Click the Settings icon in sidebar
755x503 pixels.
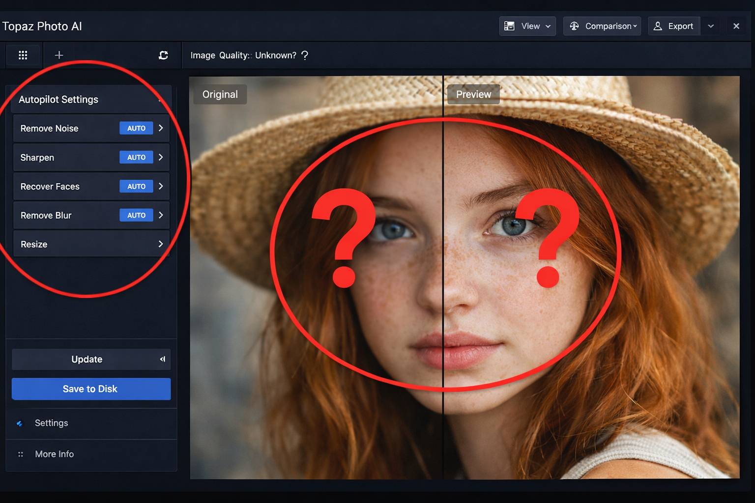pyautogui.click(x=20, y=423)
